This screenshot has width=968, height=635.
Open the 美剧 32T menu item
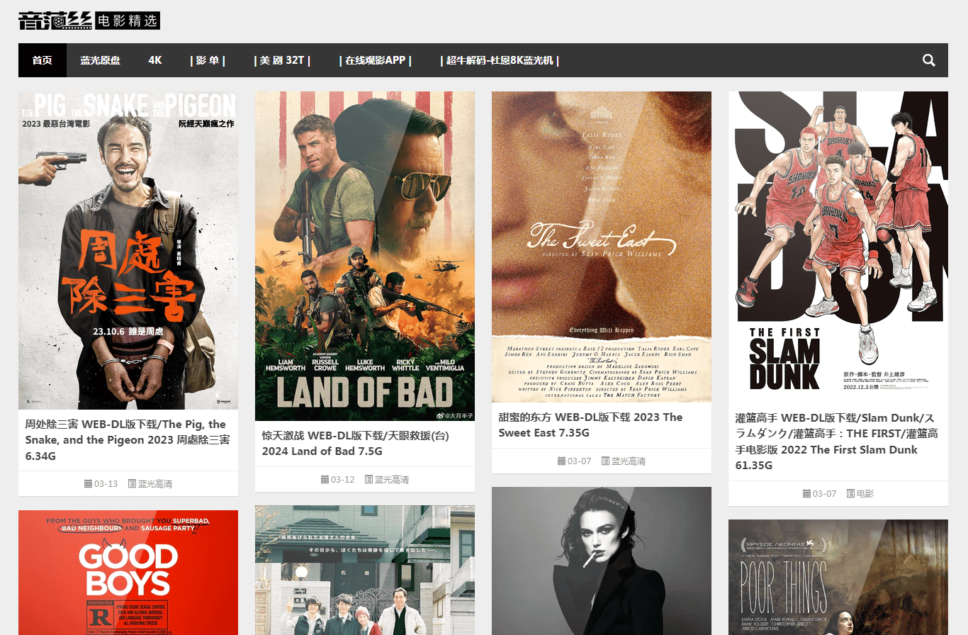tap(282, 60)
